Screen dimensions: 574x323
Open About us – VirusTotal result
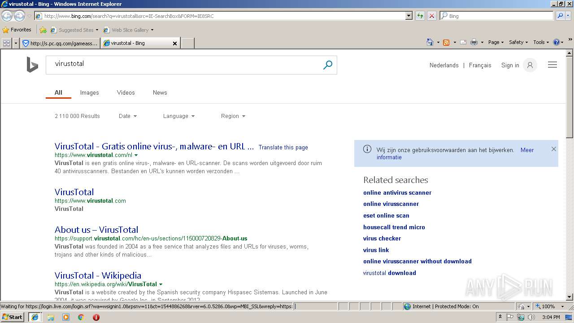96,230
